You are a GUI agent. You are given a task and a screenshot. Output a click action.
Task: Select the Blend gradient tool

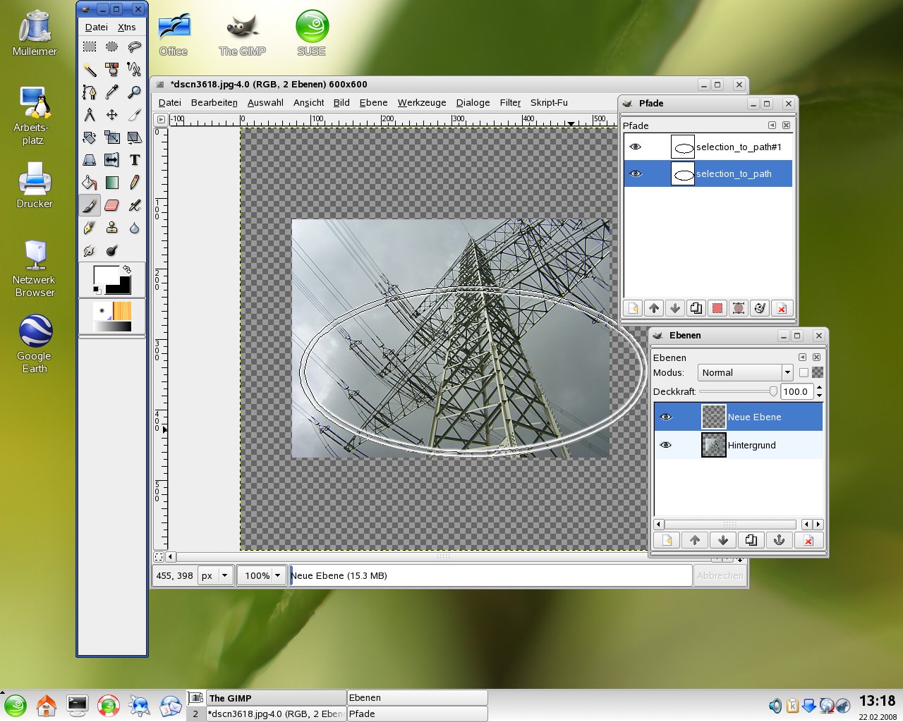pyautogui.click(x=111, y=183)
